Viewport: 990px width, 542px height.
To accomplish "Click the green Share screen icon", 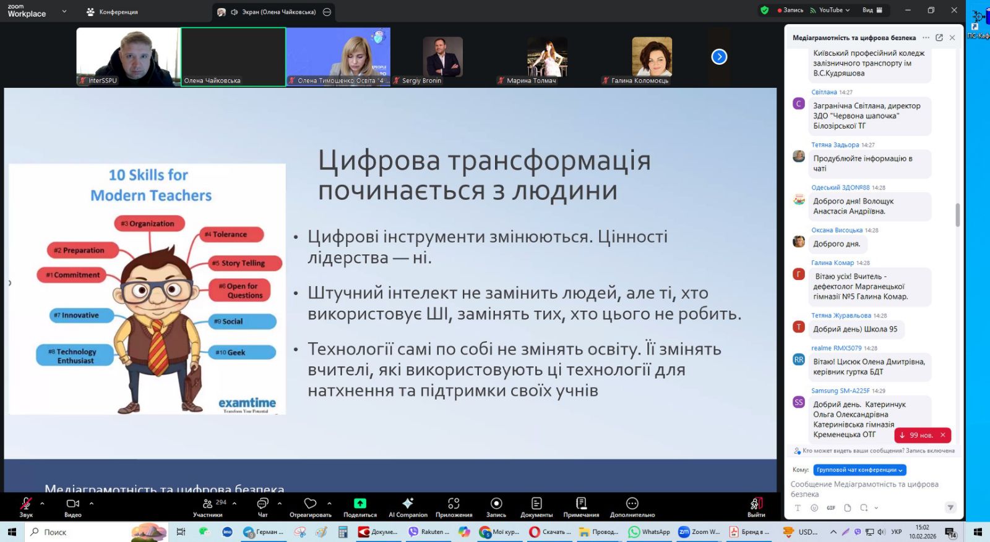I will pyautogui.click(x=359, y=504).
